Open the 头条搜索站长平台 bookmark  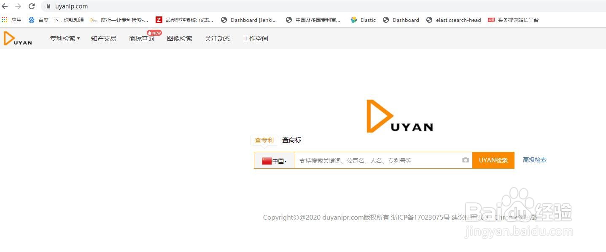click(513, 20)
